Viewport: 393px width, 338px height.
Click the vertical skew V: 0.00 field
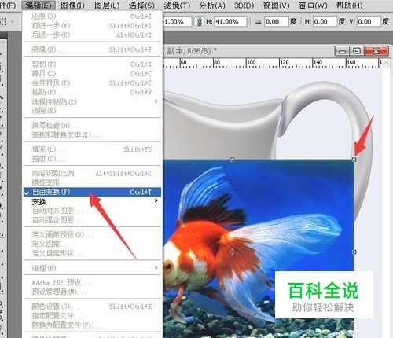(369, 21)
